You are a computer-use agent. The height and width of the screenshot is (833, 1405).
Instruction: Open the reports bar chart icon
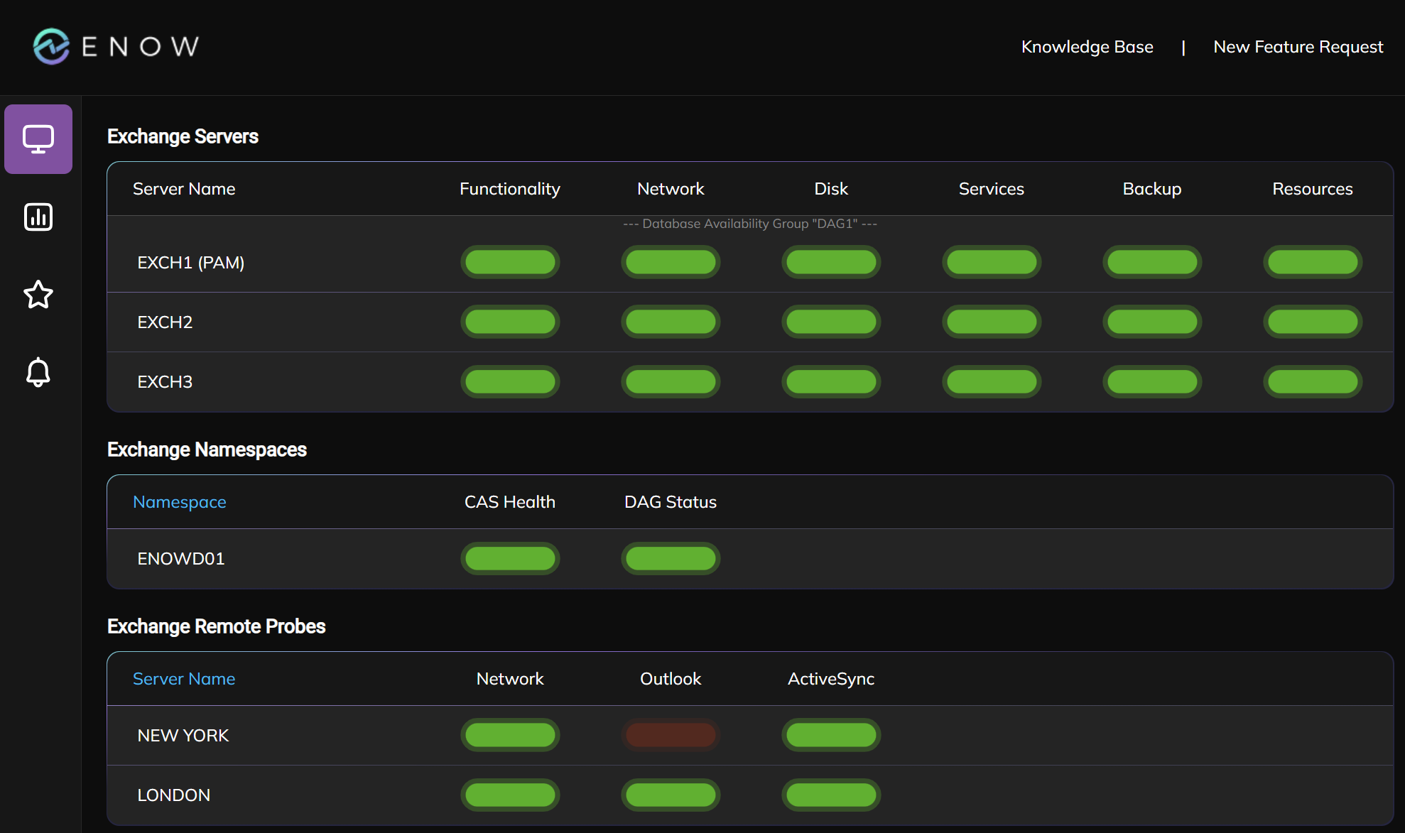point(38,217)
